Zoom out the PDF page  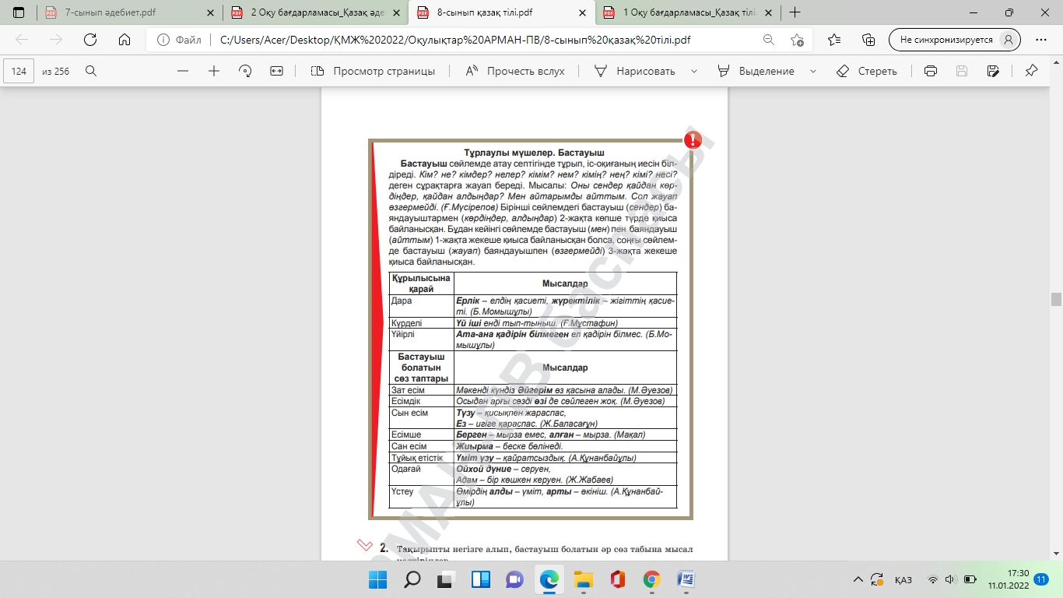(183, 71)
